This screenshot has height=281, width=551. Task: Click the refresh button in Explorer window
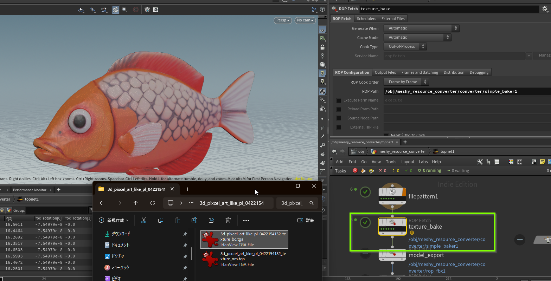coord(153,203)
